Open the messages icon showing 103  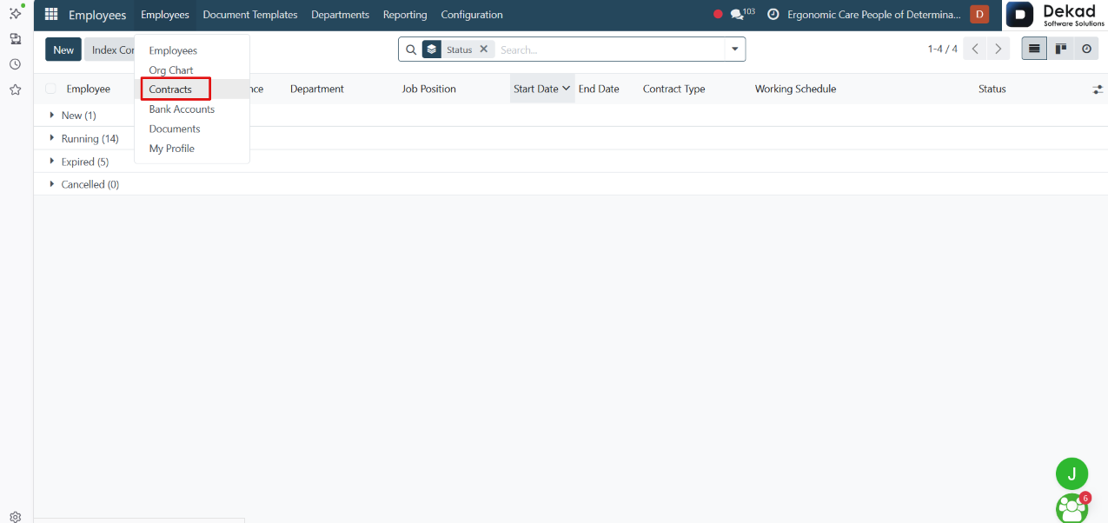click(x=742, y=14)
